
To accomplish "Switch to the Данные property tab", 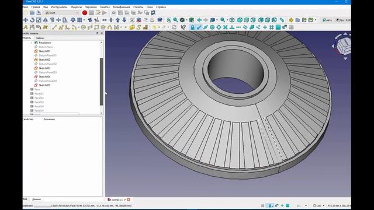I will click(36, 199).
